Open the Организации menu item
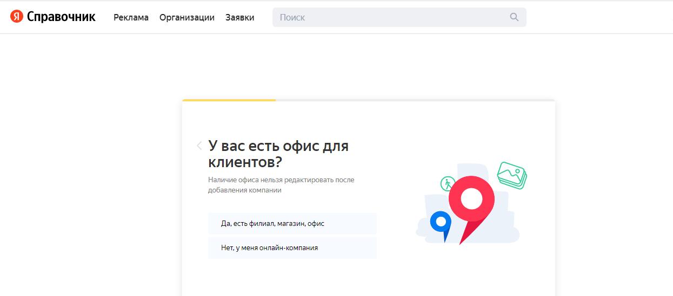This screenshot has height=296, width=673. point(187,17)
